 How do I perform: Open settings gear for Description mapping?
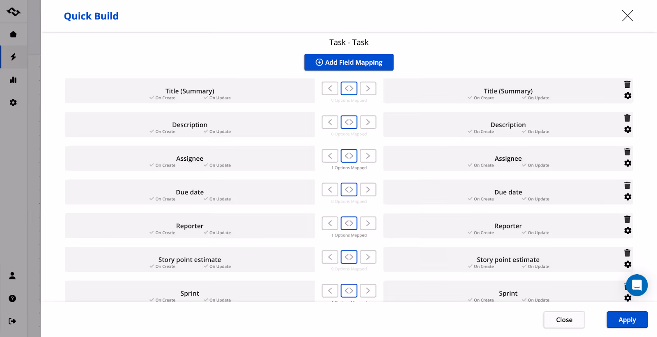point(627,130)
